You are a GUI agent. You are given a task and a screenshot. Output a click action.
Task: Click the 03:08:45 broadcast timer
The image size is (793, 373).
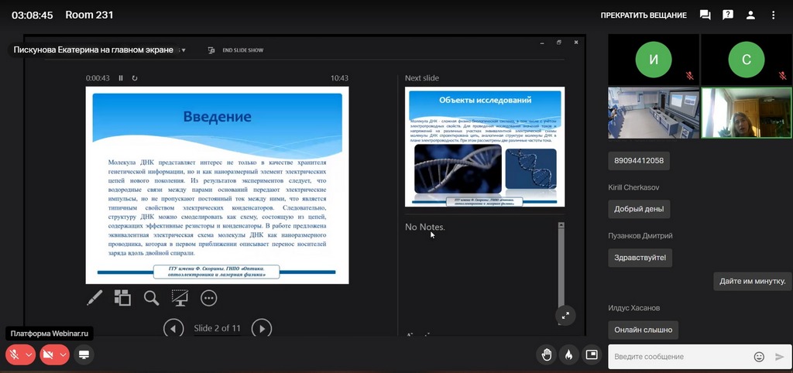pos(33,15)
